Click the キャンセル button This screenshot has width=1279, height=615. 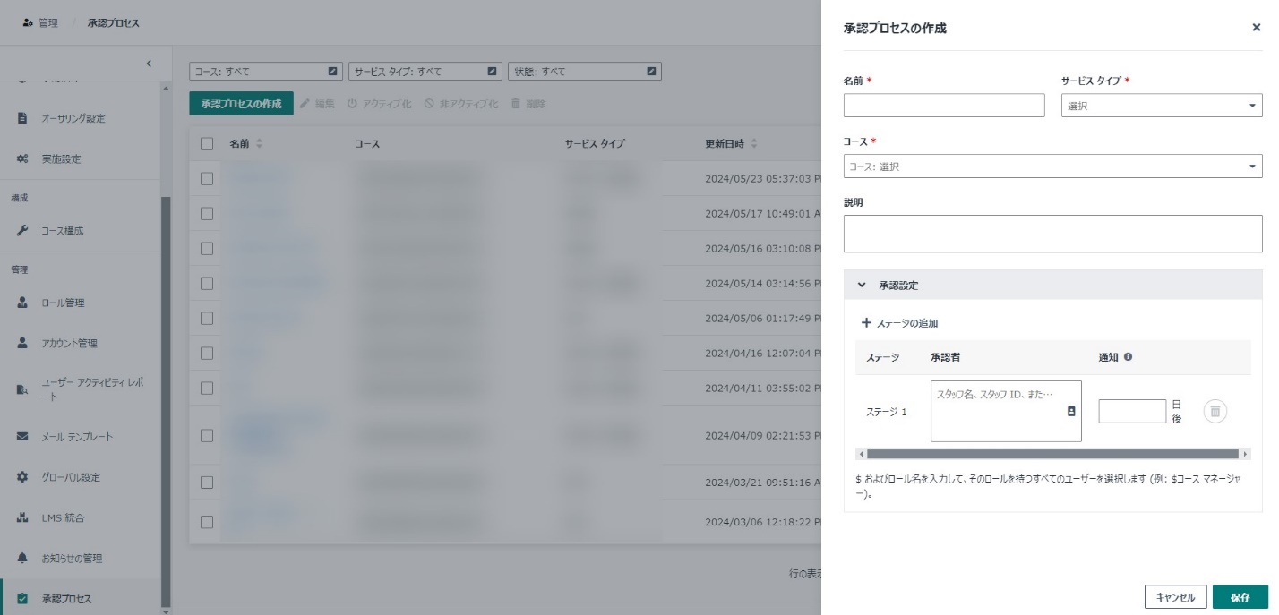coord(1175,597)
